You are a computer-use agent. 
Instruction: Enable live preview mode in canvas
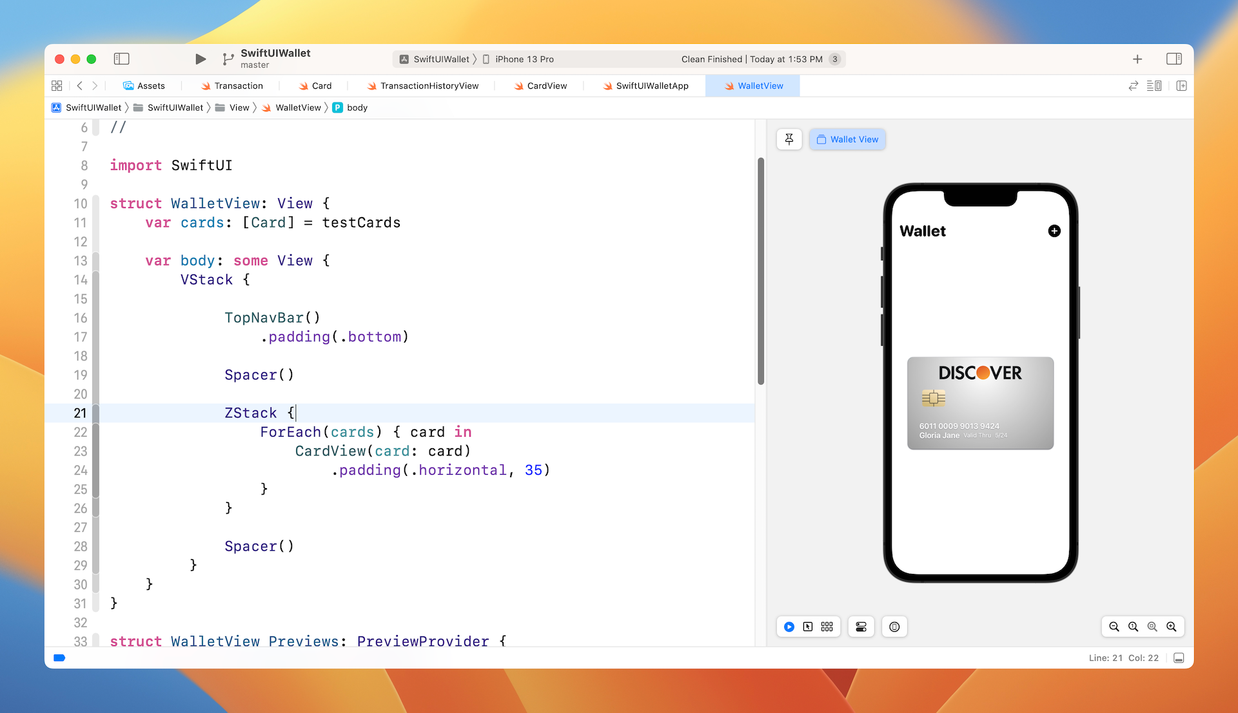pyautogui.click(x=789, y=627)
